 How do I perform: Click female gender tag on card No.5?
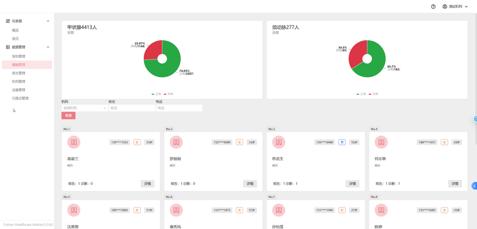click(x=137, y=210)
